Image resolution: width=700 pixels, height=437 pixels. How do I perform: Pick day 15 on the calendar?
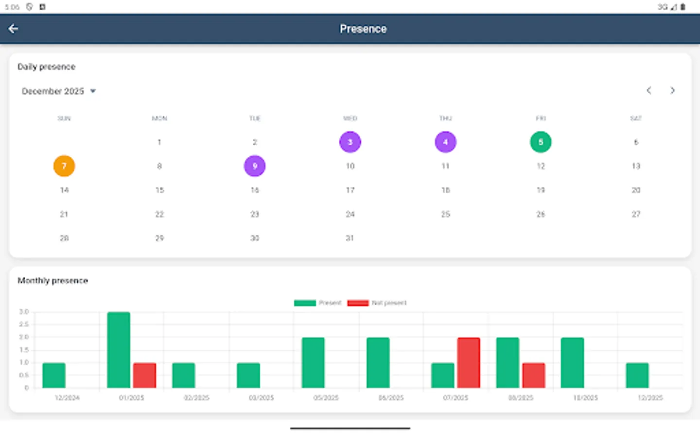pos(159,190)
